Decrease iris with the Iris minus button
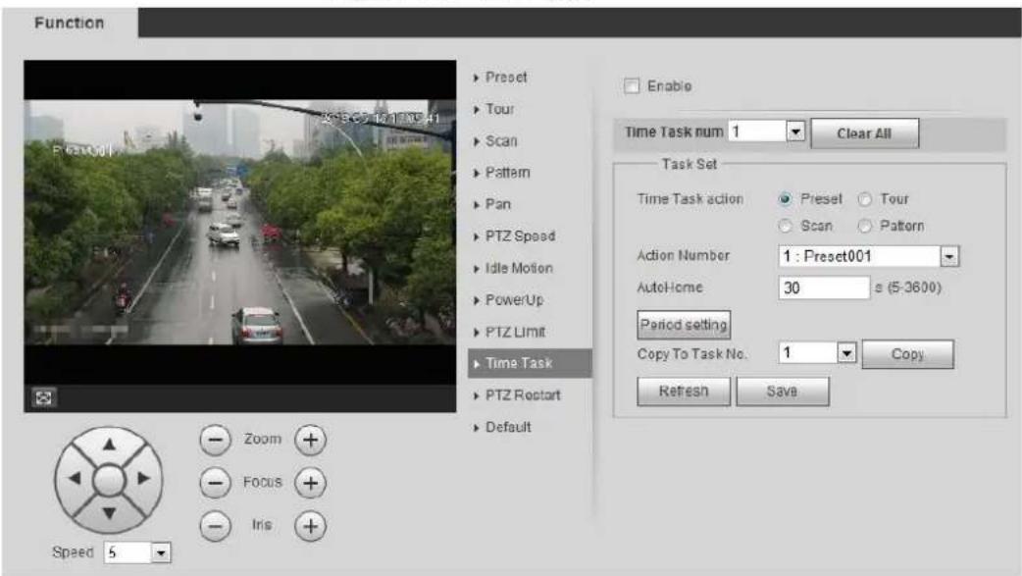Image resolution: width=1022 pixels, height=576 pixels. click(x=215, y=526)
